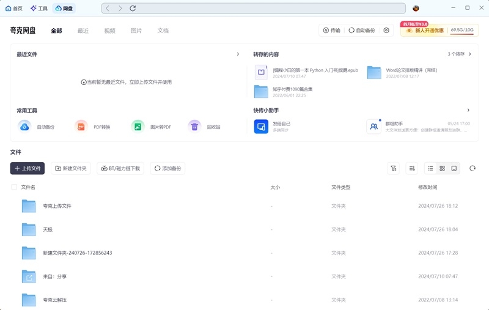Switch to grid view layout

[x=442, y=168]
